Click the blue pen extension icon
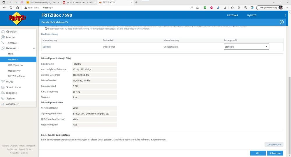The height and width of the screenshot is (157, 291). (218, 8)
